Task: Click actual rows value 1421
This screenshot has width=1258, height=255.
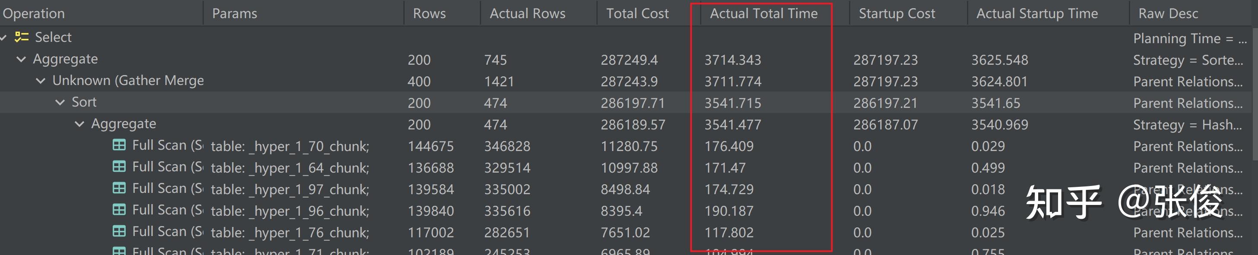Action: pos(499,82)
